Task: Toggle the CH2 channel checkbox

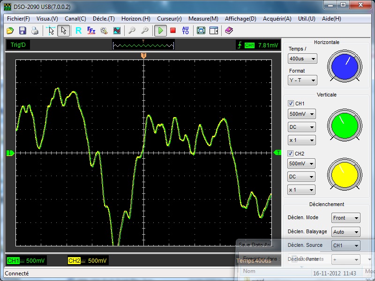Action: coord(291,154)
